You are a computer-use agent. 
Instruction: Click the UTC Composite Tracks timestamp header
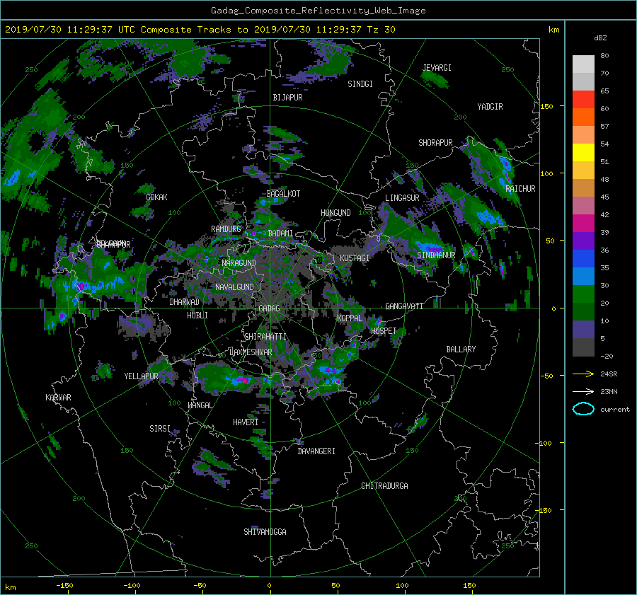coord(200,29)
